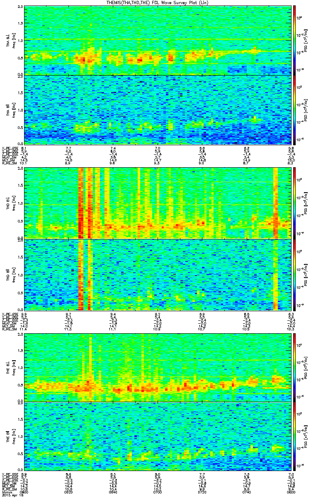
Task: Click the color bar beside THA BL panel
Action: click(x=294, y=40)
